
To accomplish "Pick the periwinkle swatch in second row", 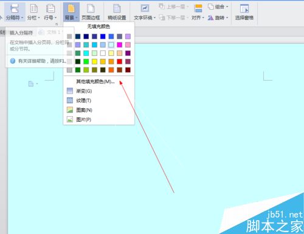I will coord(78,45).
